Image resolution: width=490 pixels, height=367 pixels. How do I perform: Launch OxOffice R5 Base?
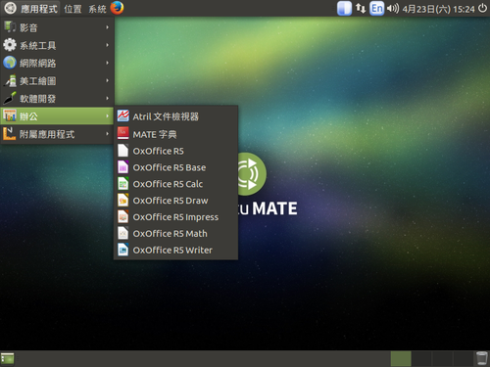point(175,167)
